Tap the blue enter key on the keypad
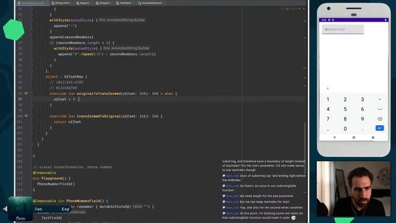The image size is (396, 223). click(x=379, y=128)
